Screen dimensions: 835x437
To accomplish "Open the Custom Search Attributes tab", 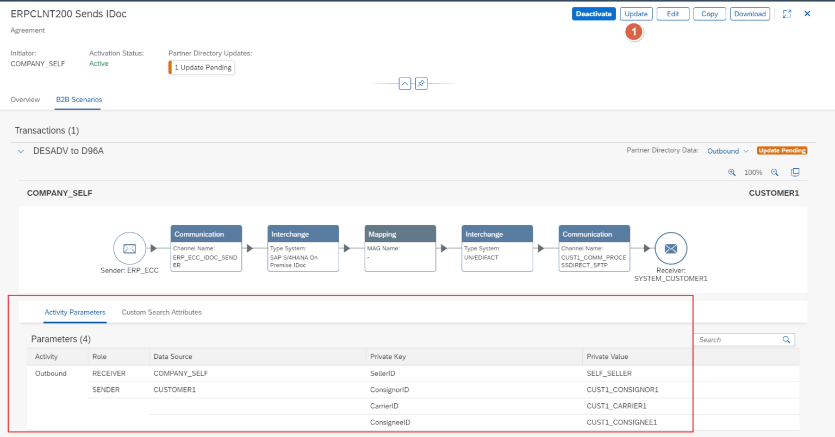I will click(161, 312).
